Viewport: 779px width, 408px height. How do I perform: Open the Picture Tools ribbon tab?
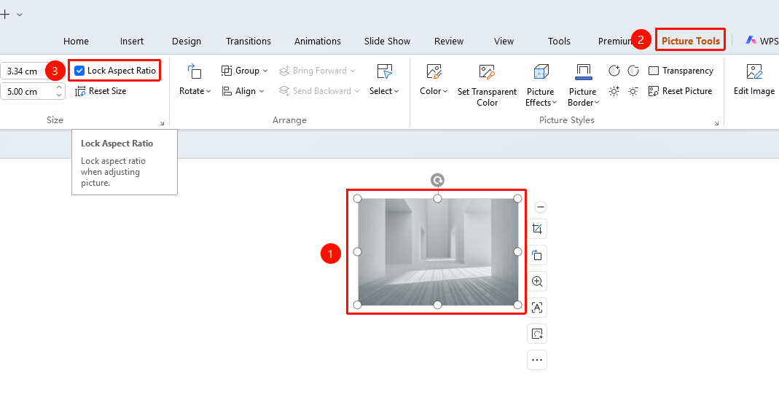tap(691, 41)
